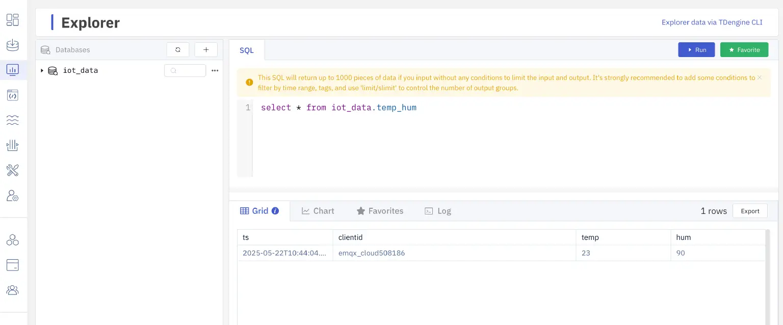Open the Programming code-window sidebar icon
This screenshot has width=783, height=325.
point(12,95)
